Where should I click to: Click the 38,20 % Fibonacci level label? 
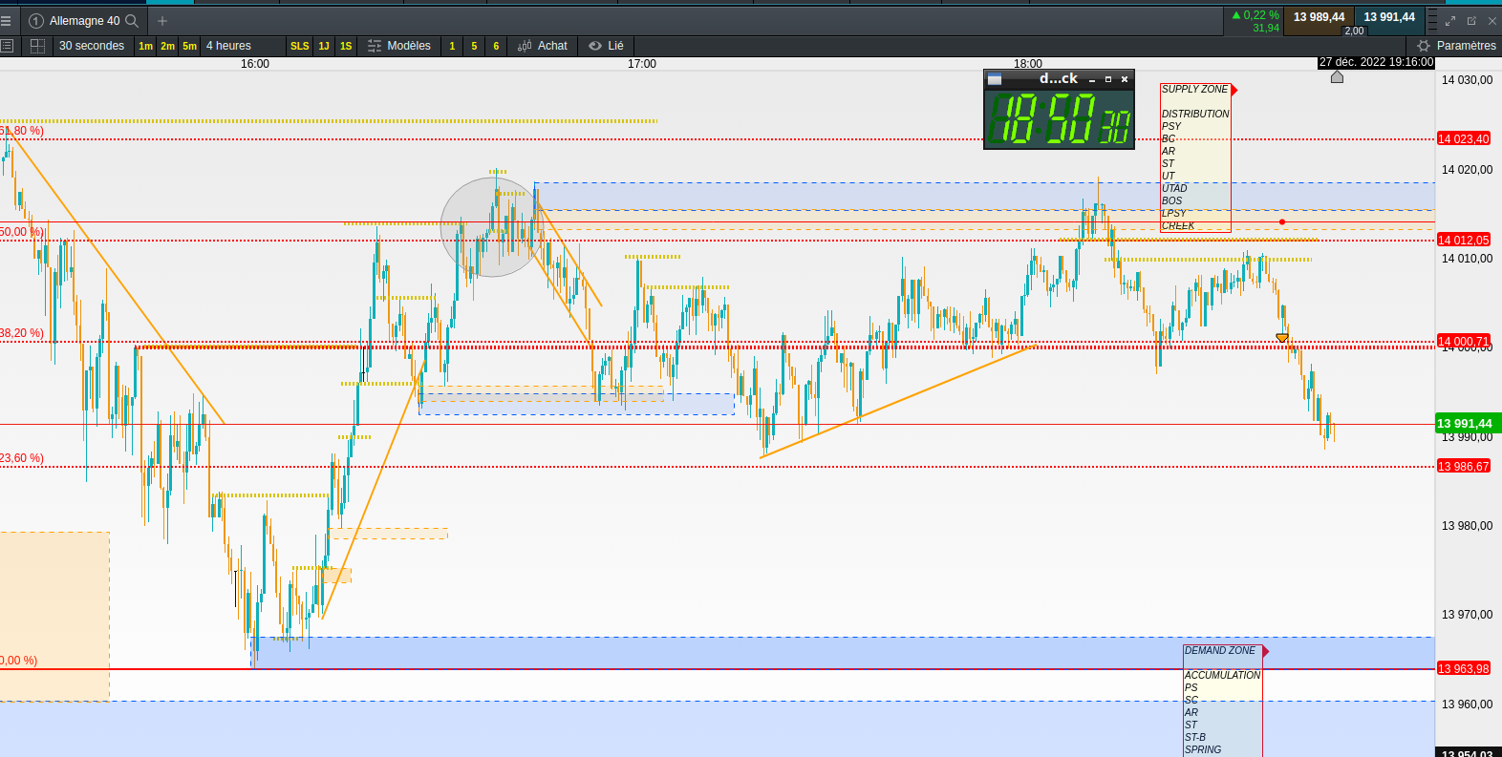click(x=22, y=333)
